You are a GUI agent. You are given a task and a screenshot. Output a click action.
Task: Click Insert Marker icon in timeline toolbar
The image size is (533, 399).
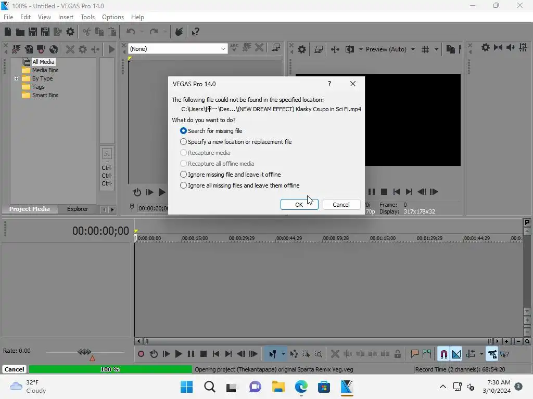click(414, 354)
